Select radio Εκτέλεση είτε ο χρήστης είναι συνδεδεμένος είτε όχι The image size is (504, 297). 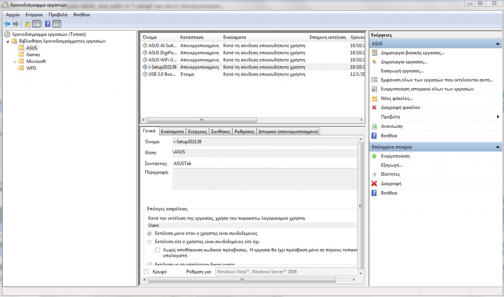pyautogui.click(x=149, y=242)
